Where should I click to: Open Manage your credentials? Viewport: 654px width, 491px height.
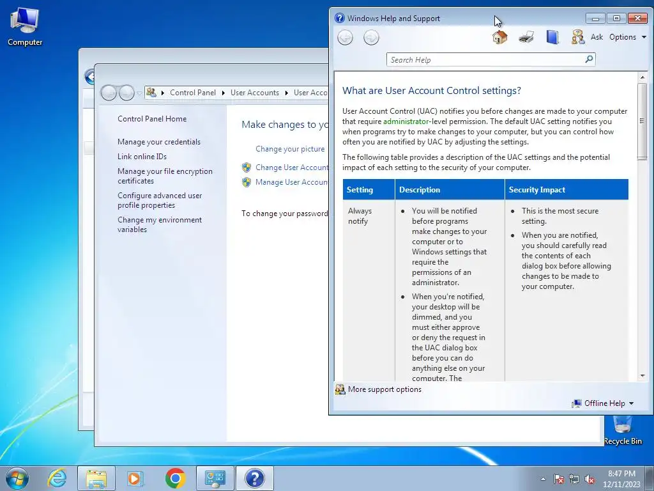[x=159, y=142]
